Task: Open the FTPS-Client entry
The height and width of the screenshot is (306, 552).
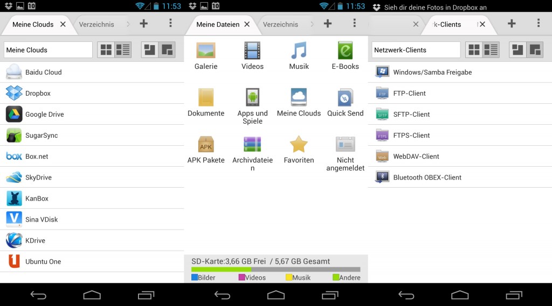Action: pos(460,136)
